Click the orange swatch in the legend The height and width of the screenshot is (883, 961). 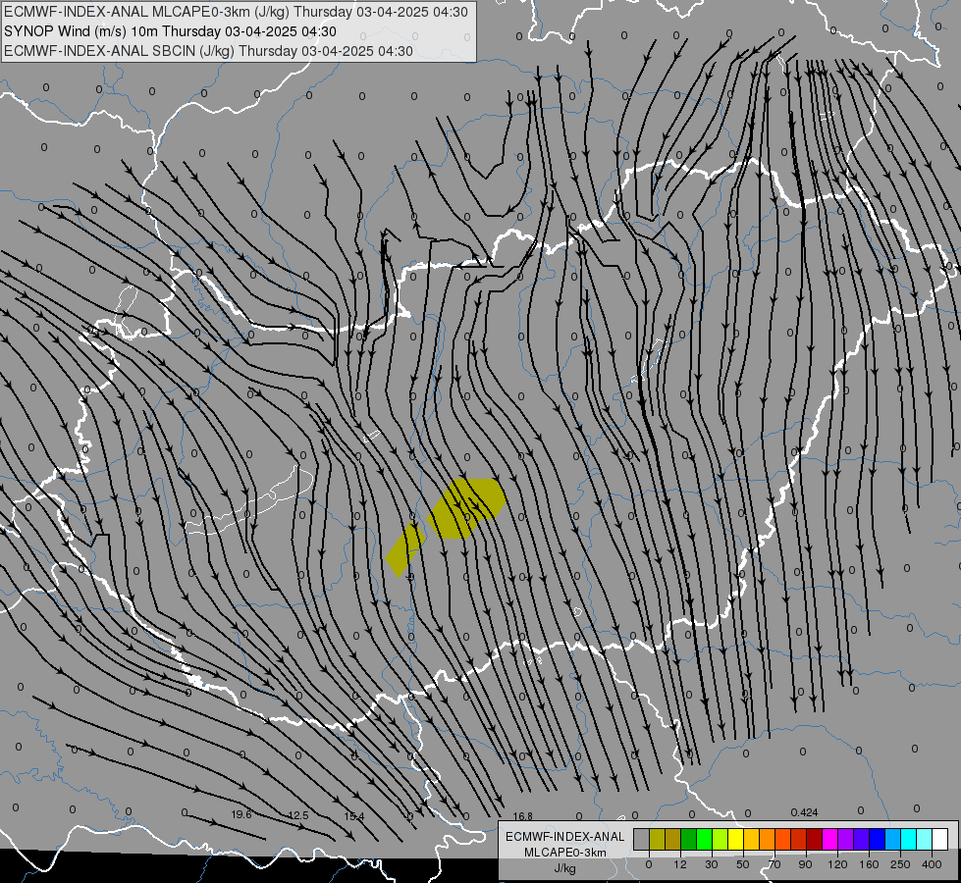click(768, 839)
